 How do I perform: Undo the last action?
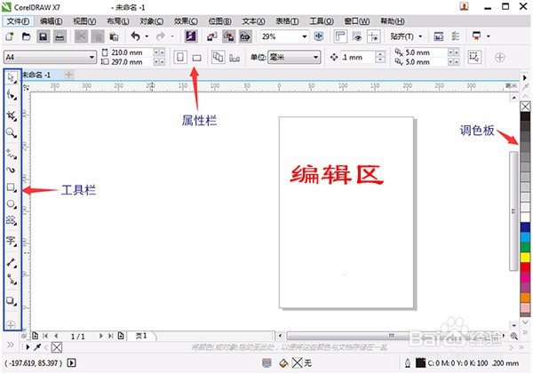136,36
